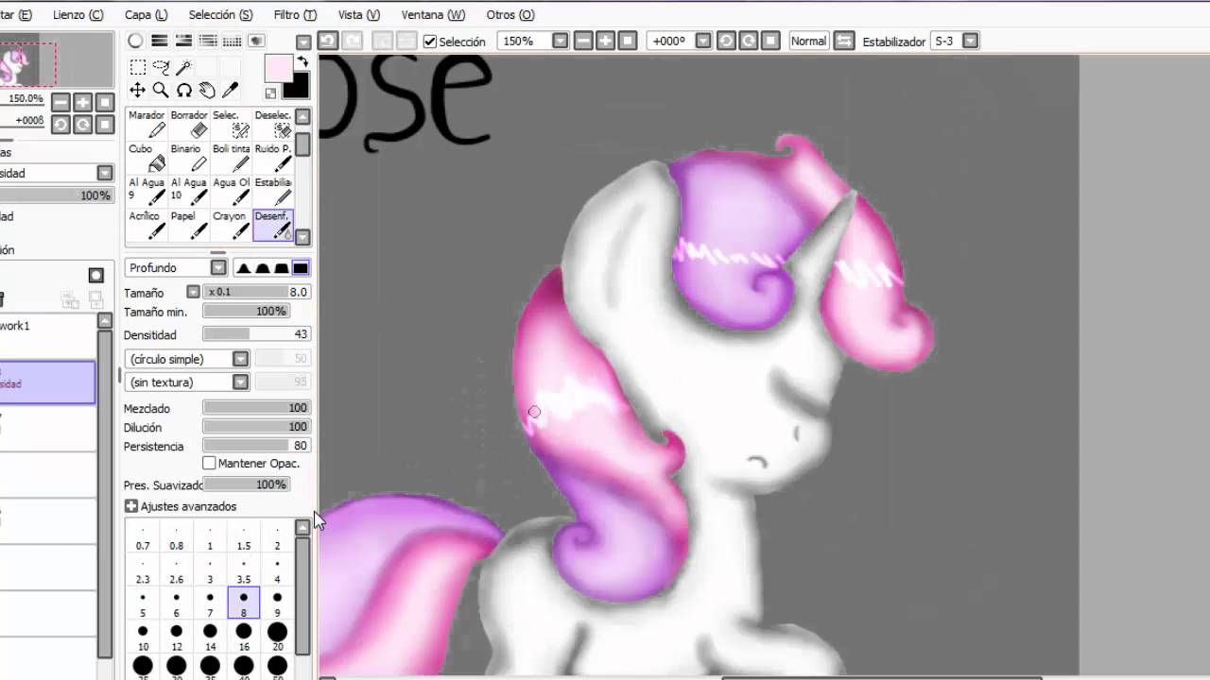Choose the Acrílico brush
This screenshot has width=1210, height=680.
point(147,225)
